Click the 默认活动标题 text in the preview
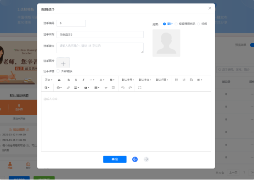The width and height of the screenshot is (254, 180). click(19, 96)
